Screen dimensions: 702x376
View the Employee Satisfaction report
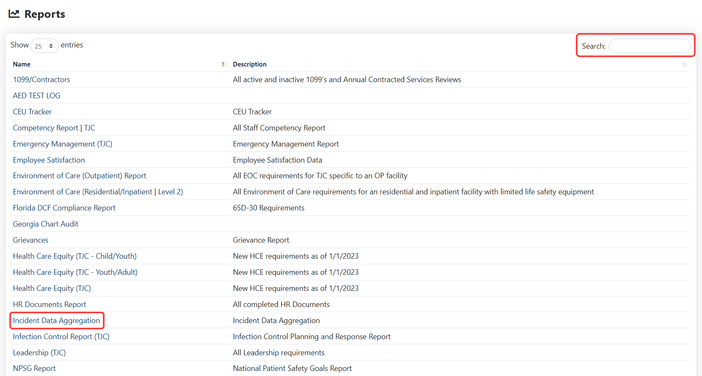pyautogui.click(x=49, y=160)
